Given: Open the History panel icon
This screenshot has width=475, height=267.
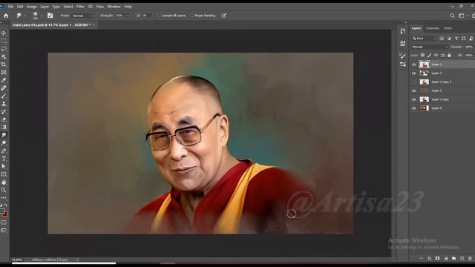Looking at the screenshot, I should point(402,31).
